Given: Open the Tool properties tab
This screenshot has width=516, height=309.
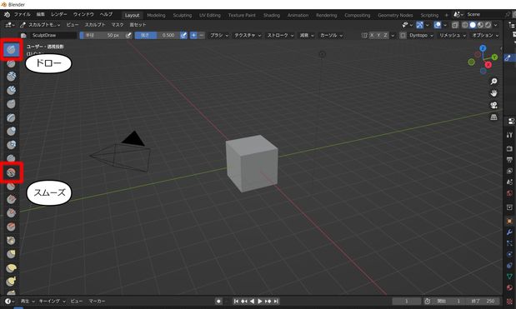Looking at the screenshot, I should click(x=509, y=135).
